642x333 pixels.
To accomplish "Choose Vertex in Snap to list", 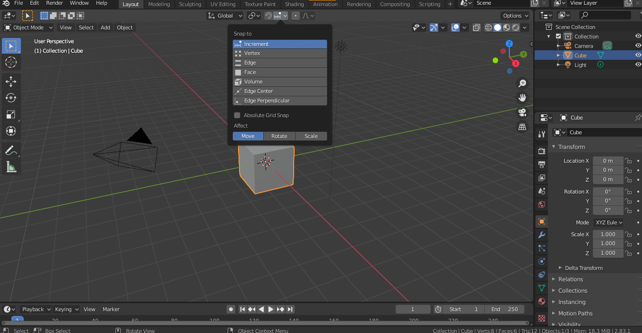I will (280, 53).
